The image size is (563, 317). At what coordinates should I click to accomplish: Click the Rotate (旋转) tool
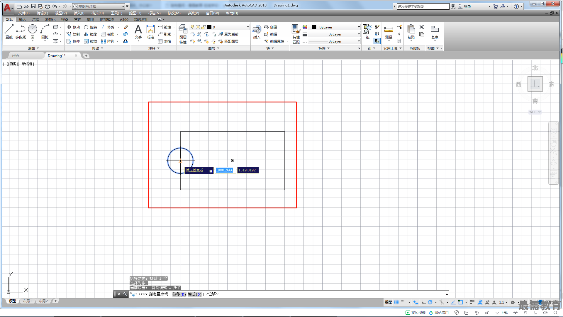point(90,27)
